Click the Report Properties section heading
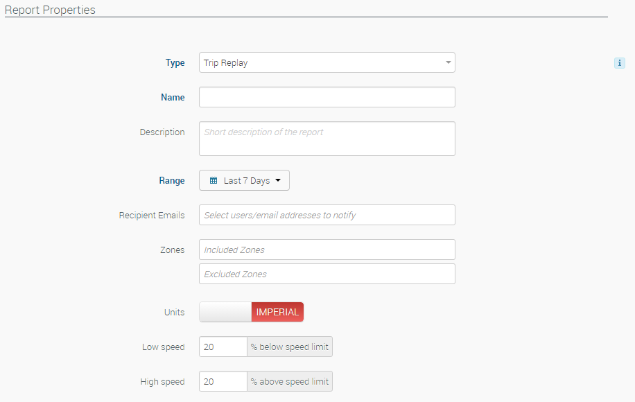This screenshot has height=402, width=635. (x=50, y=10)
